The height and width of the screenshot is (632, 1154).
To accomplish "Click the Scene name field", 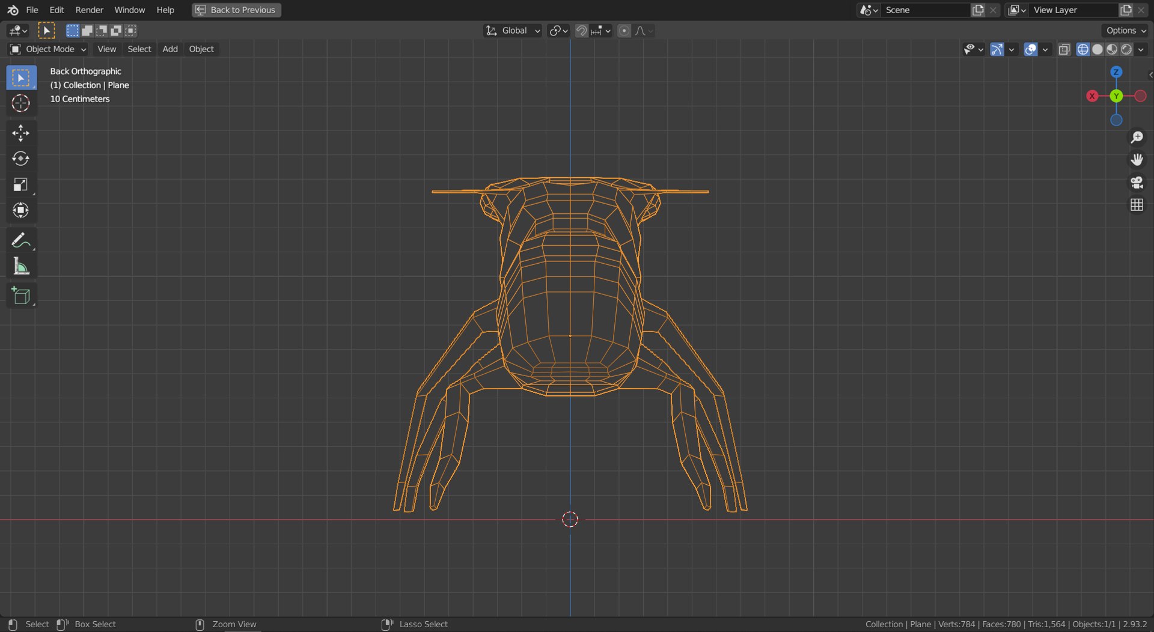I will (926, 10).
